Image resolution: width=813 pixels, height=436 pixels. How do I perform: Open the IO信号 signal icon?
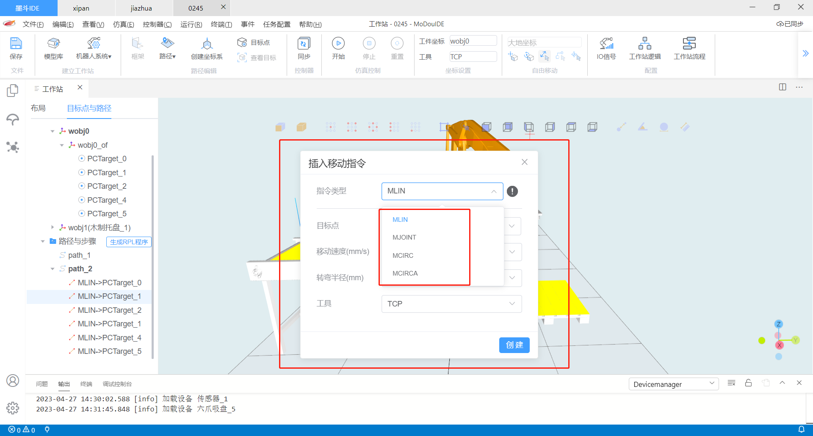606,44
